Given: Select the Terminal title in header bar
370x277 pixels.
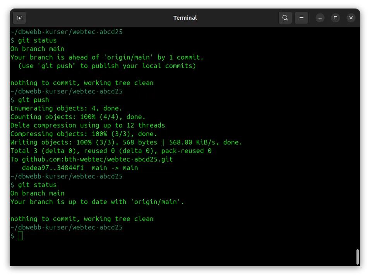Looking at the screenshot, I should coord(185,18).
